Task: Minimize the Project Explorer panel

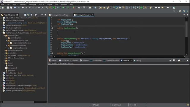Action: pos(42,15)
